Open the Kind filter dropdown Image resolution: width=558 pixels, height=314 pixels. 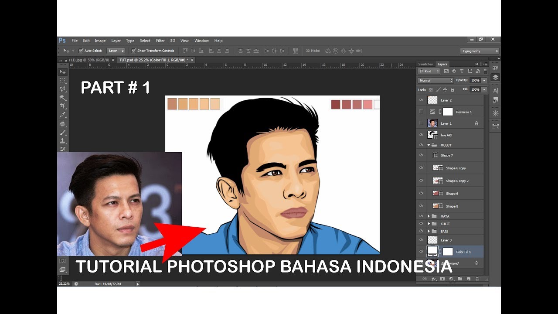[429, 71]
